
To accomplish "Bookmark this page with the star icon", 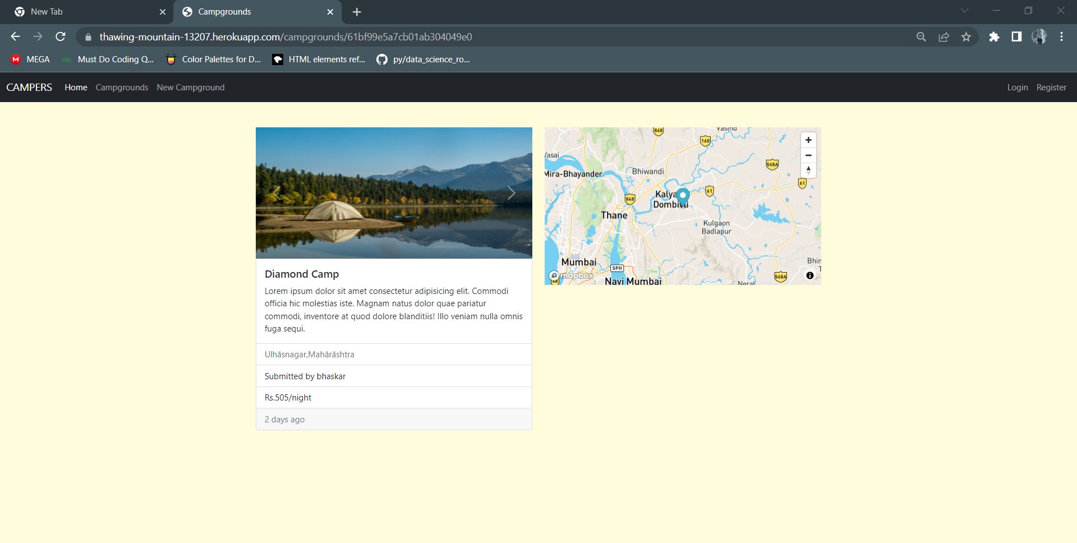I will (966, 36).
